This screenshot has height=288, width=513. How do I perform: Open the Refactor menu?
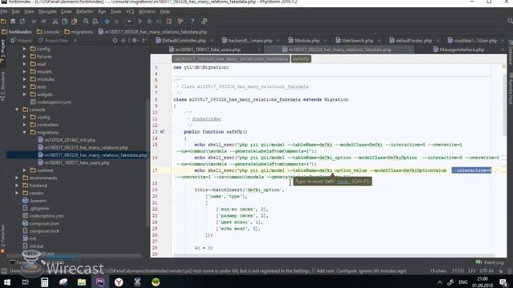pos(85,11)
